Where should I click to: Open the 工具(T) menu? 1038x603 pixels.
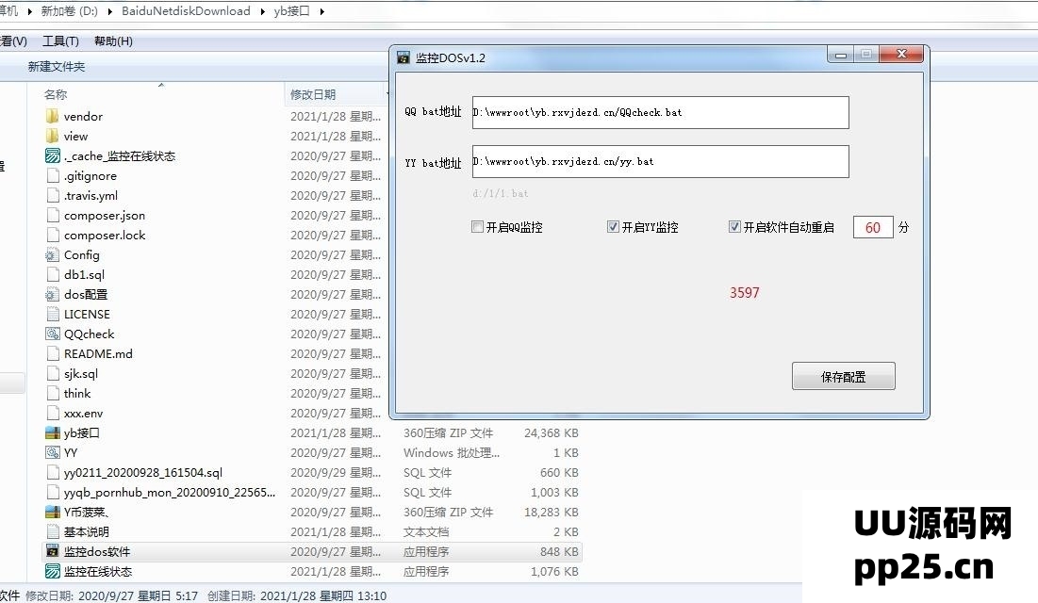60,41
